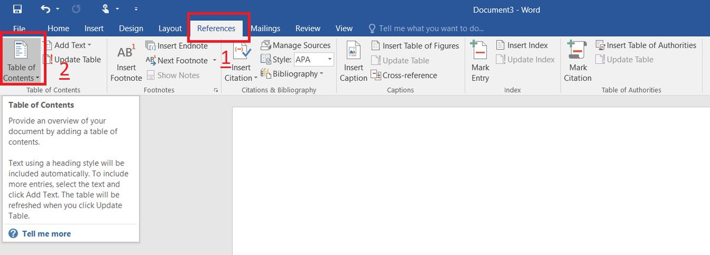
Task: Open the Review tab
Action: [308, 28]
